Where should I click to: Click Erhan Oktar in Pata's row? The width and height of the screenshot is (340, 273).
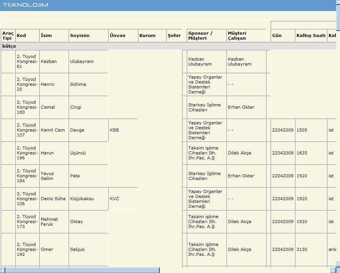click(241, 176)
